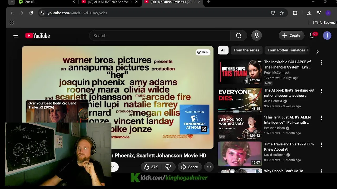Start voice search with microphone
The width and height of the screenshot is (337, 189).
(256, 36)
